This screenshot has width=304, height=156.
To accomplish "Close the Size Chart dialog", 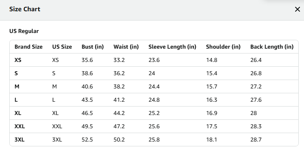I will coord(298,9).
